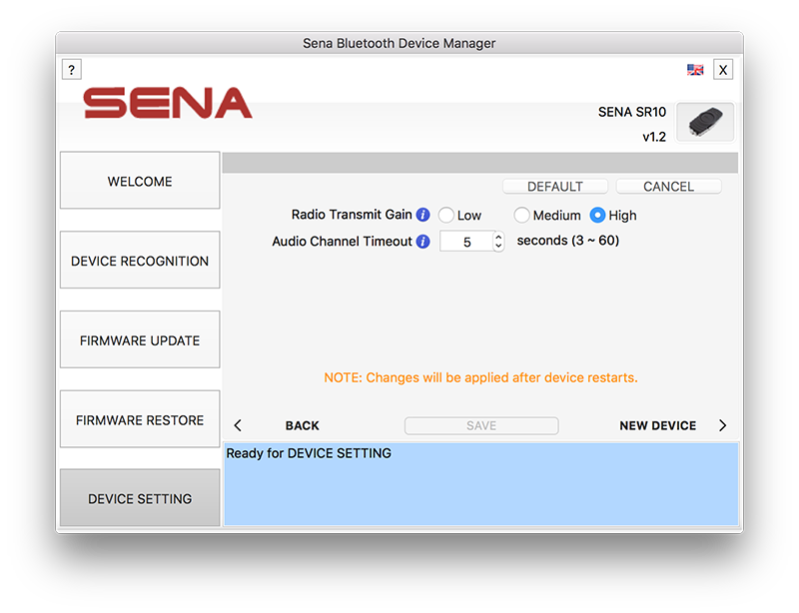The height and width of the screenshot is (613, 799).
Task: Open help with the question mark button
Action: pyautogui.click(x=71, y=69)
